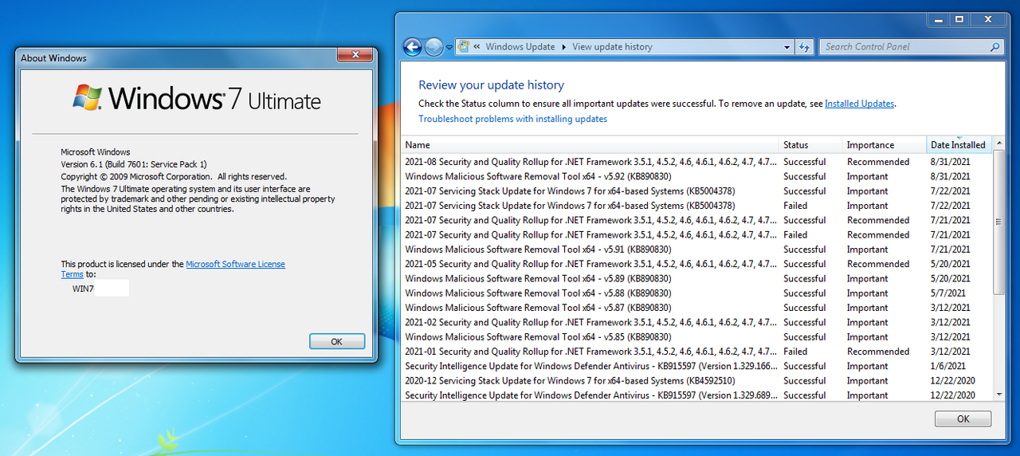Click the Forward arrow in Windows Update window
The width and height of the screenshot is (1020, 456).
tap(433, 47)
